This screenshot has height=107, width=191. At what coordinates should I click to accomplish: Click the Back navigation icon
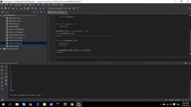tap(40, 8)
